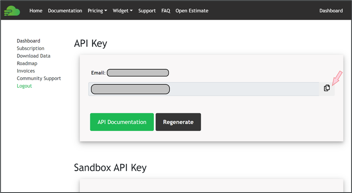Expand the Widget dropdown menu
The height and width of the screenshot is (193, 352).
(123, 11)
